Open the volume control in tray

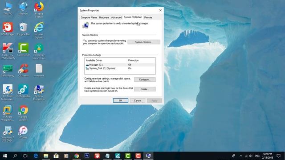pos(251,156)
